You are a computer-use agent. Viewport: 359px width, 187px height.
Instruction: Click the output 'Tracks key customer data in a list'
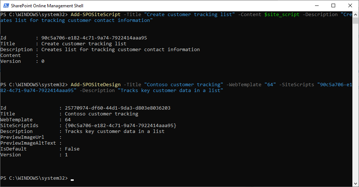(115, 131)
